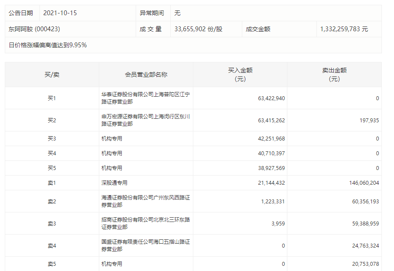This screenshot has width=394, height=271.
Task: Select the 华泰证券 上海普陀区江宁路 branch name
Action: tap(145, 98)
